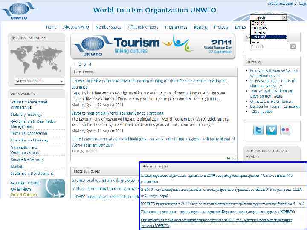Click the More link under Latest news
The width and height of the screenshot is (307, 230).
(x=232, y=158)
